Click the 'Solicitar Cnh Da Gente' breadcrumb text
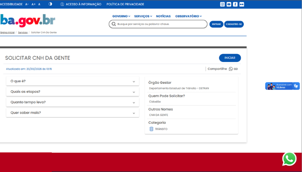The image size is (302, 172). [44, 32]
